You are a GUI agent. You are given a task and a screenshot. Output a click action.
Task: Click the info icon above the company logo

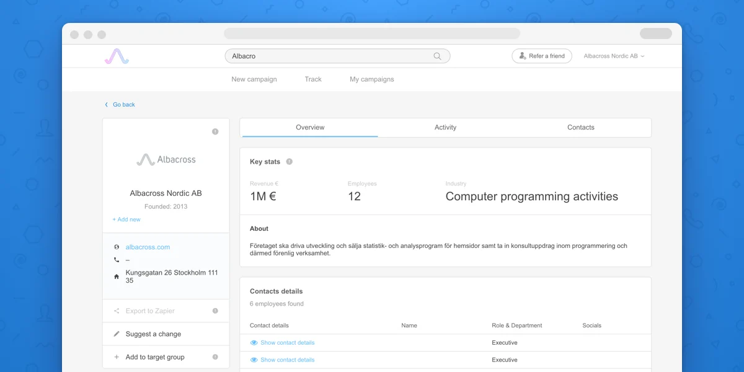pyautogui.click(x=215, y=131)
